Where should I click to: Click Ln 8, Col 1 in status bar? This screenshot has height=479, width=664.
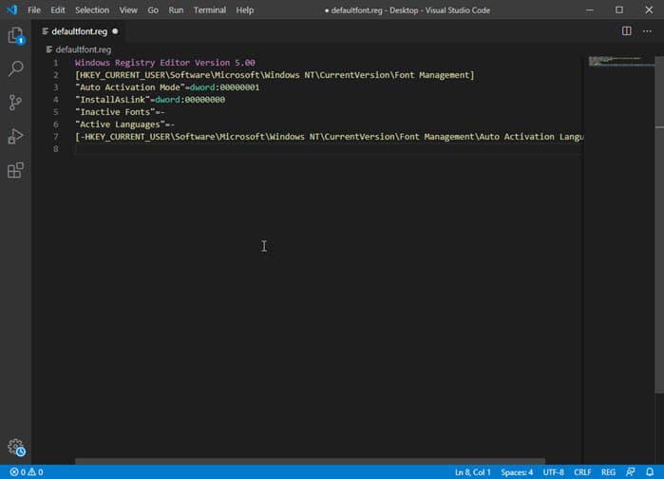tap(473, 471)
